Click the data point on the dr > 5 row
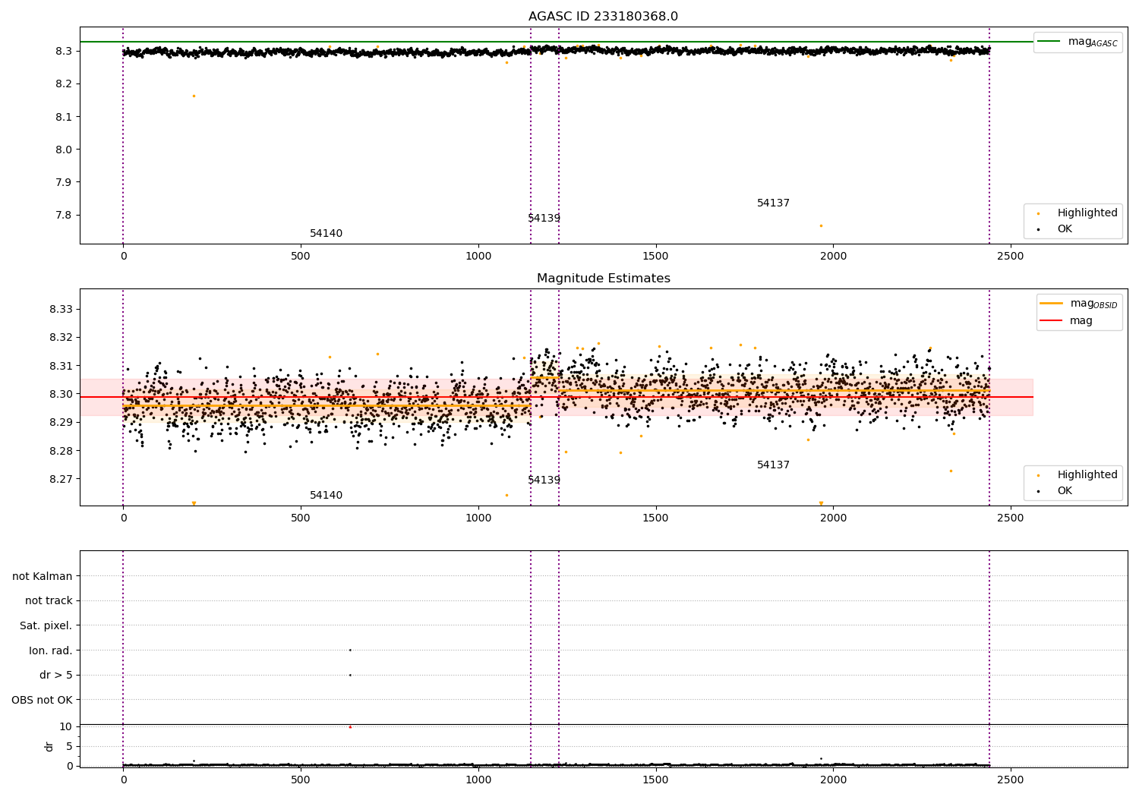The width and height of the screenshot is (1139, 797). pos(350,675)
